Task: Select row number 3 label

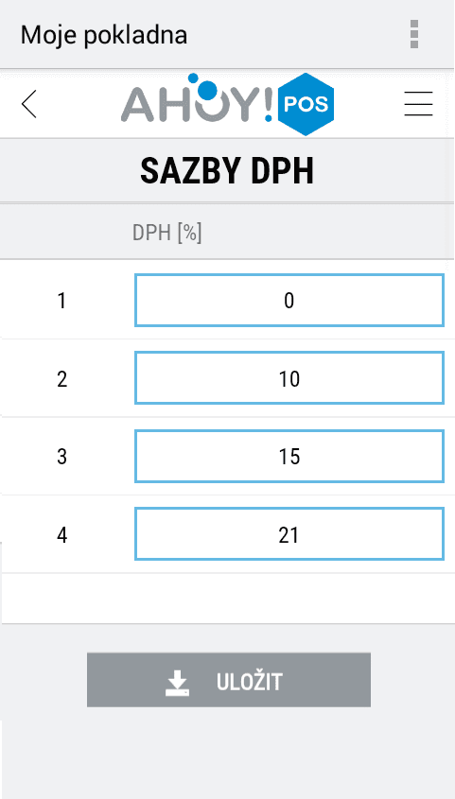Action: 61,457
